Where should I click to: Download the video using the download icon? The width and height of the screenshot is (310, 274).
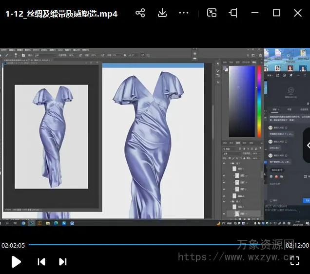[162, 13]
